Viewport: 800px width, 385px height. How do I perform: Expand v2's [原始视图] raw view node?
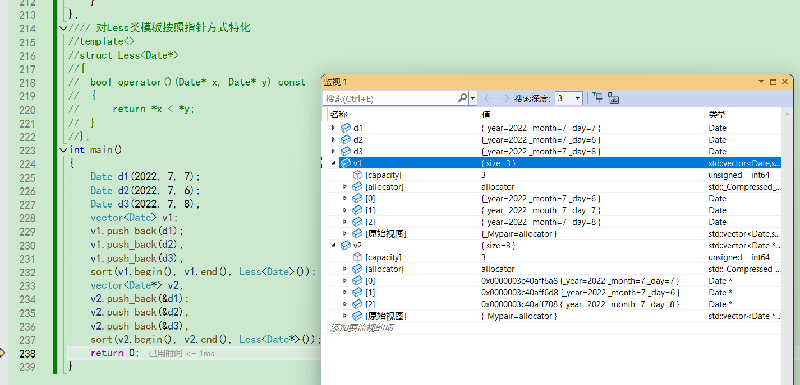345,316
